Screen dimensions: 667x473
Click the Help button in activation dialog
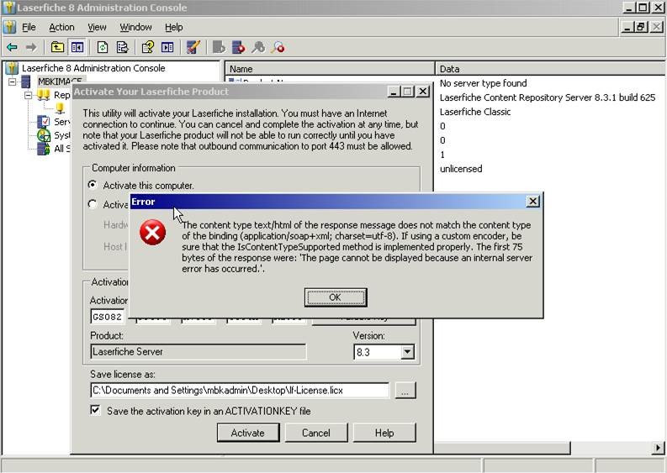[384, 433]
